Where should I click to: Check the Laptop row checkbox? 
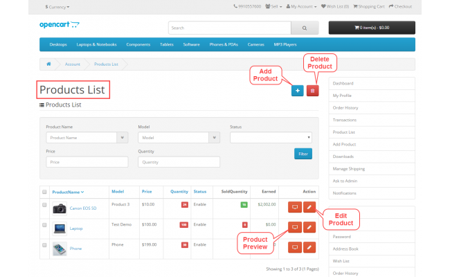44,225
